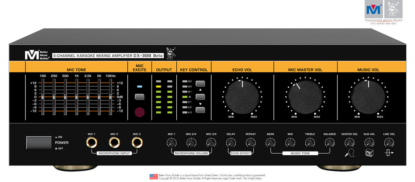This screenshot has width=415, height=182.
Task: Click the singer icon under CENTER VOL
Action: coord(349,153)
